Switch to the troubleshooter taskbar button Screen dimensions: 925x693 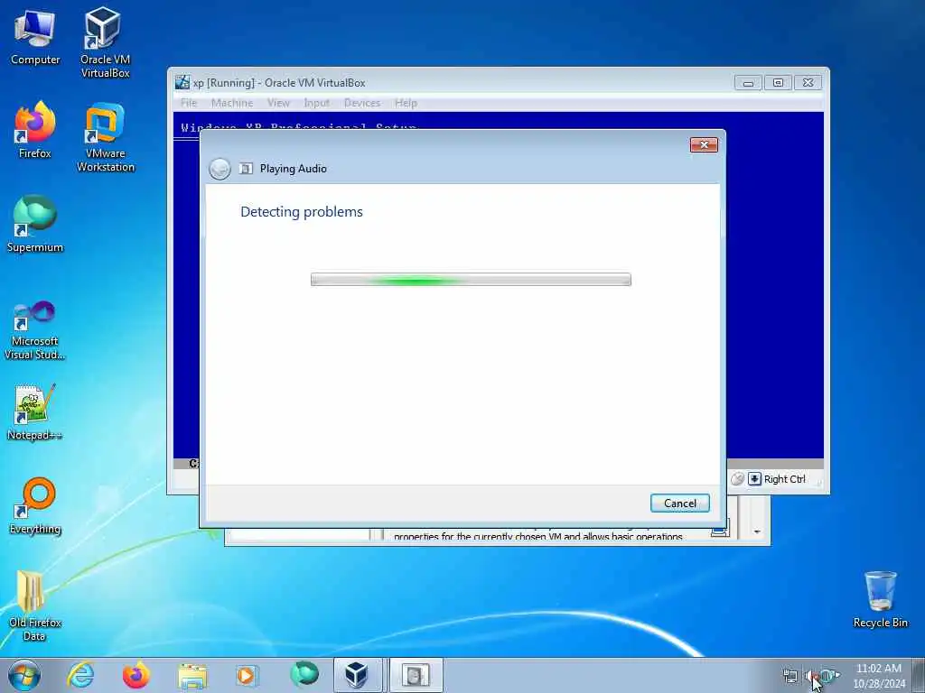click(x=416, y=675)
